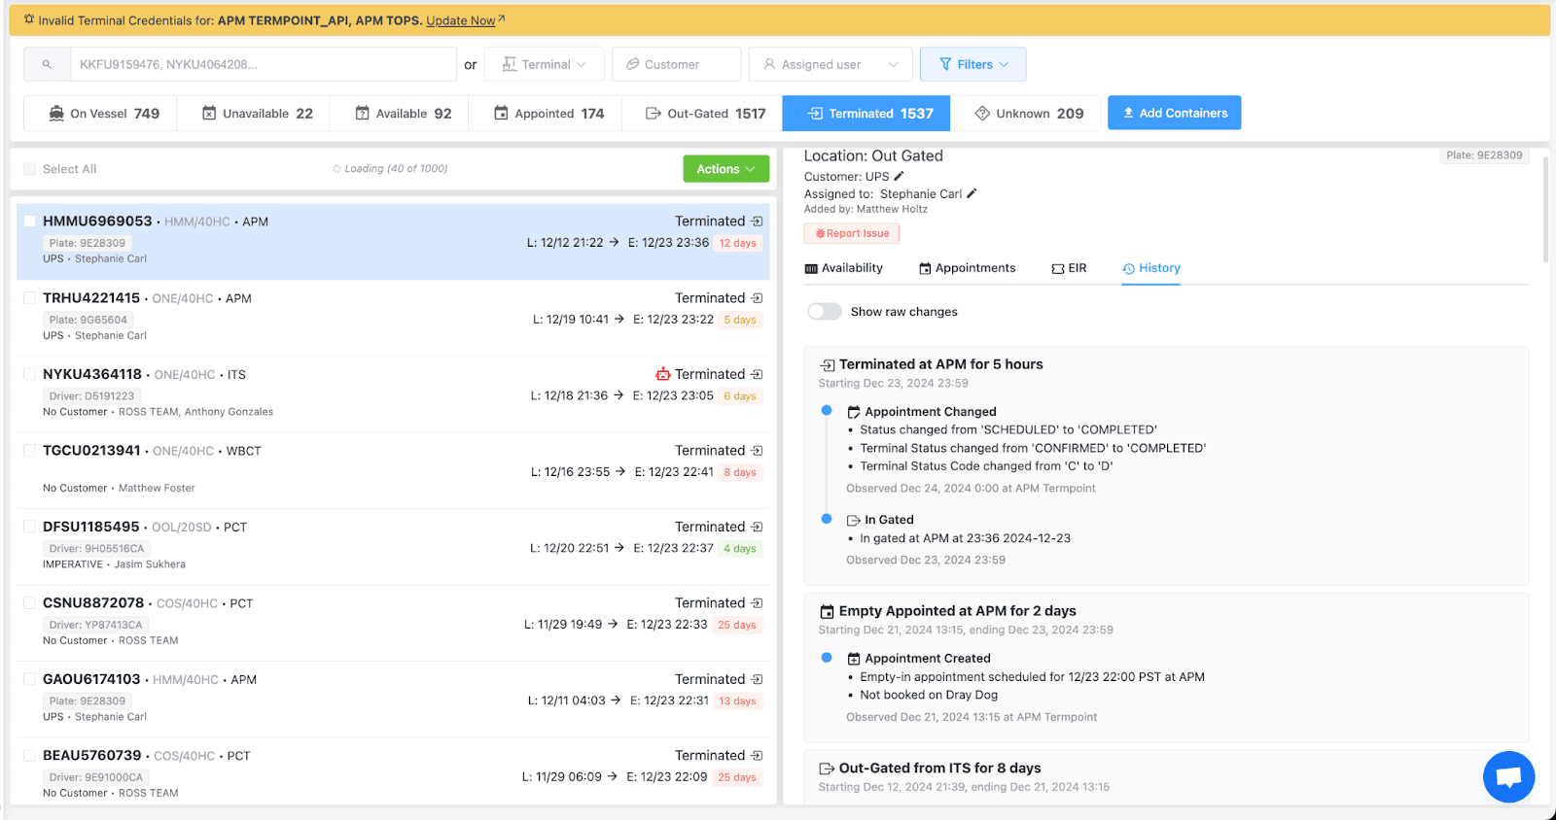Switch to the Availability tab

pos(844,268)
